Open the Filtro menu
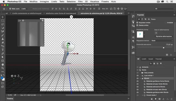176x101 pixels. click(x=80, y=1)
